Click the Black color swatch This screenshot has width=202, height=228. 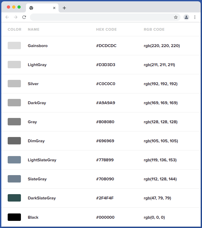(14, 217)
